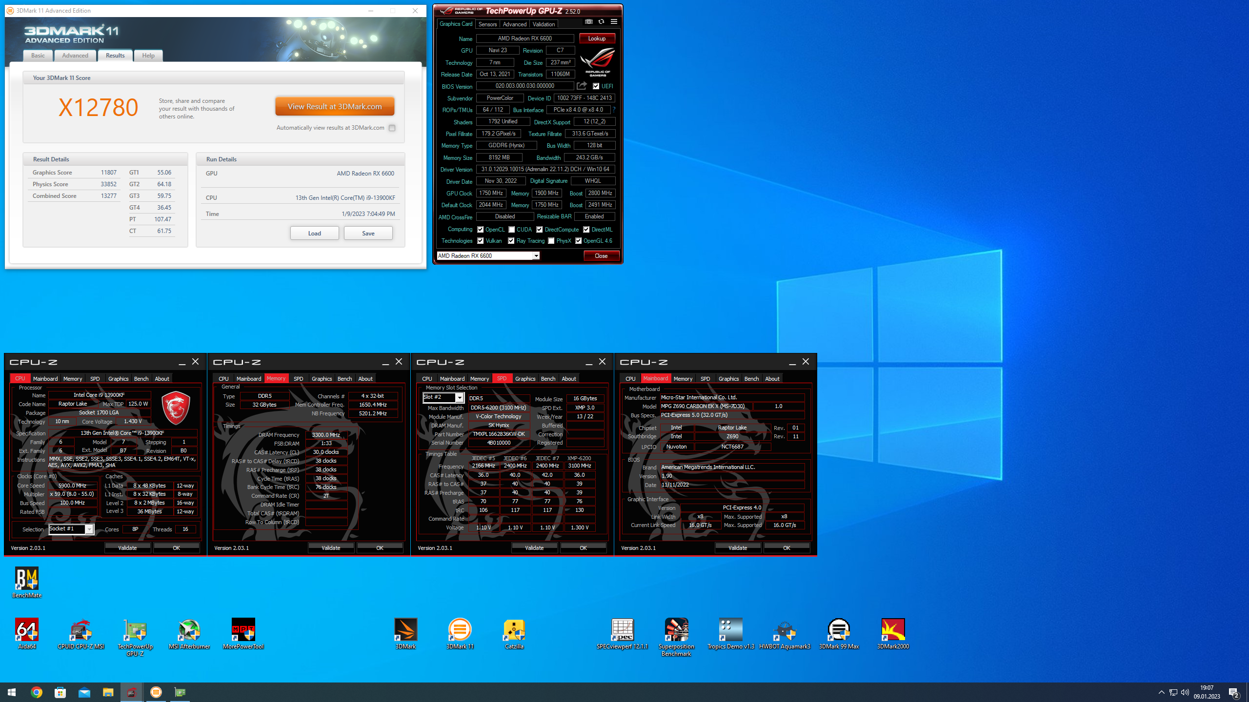Open 3DMark 99 Max desktop icon
The image size is (1249, 702).
pos(839,634)
